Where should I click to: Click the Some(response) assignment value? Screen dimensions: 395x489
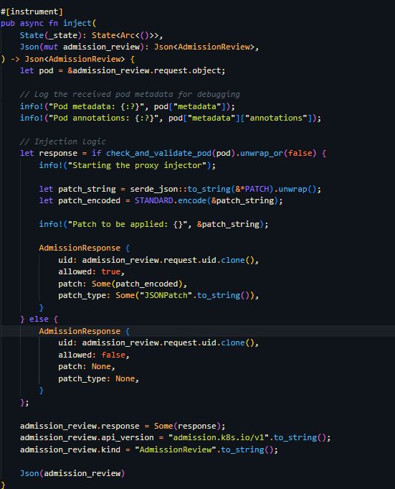(187, 426)
